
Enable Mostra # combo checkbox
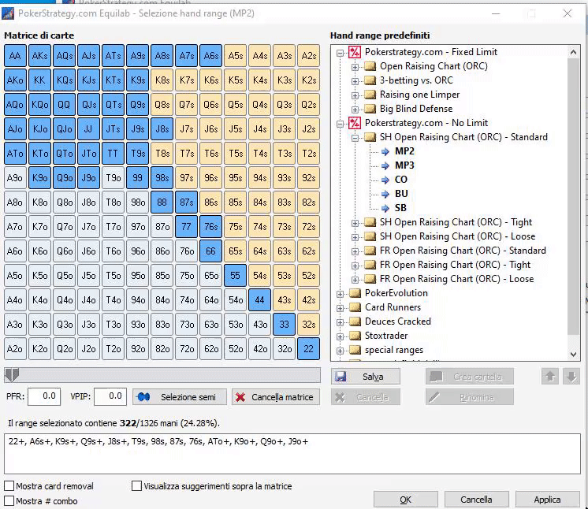9,501
